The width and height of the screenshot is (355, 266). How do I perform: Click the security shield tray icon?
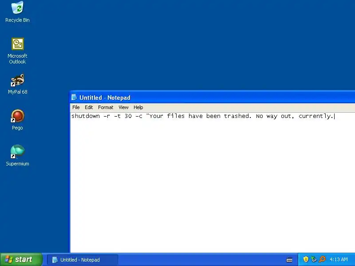pos(306,259)
